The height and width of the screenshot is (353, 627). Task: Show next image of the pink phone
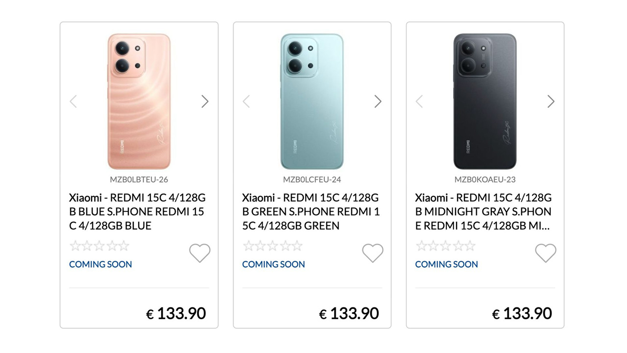click(205, 101)
